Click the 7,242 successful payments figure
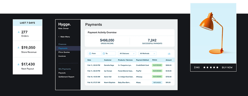 [x=152, y=40]
